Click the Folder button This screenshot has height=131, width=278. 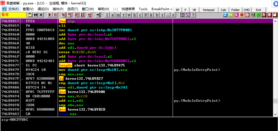(236, 10)
